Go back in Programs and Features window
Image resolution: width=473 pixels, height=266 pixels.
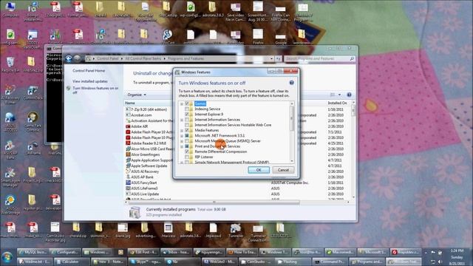coord(69,58)
